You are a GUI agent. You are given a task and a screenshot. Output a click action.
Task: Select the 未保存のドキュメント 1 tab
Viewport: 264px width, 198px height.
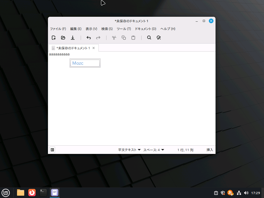coord(73,48)
